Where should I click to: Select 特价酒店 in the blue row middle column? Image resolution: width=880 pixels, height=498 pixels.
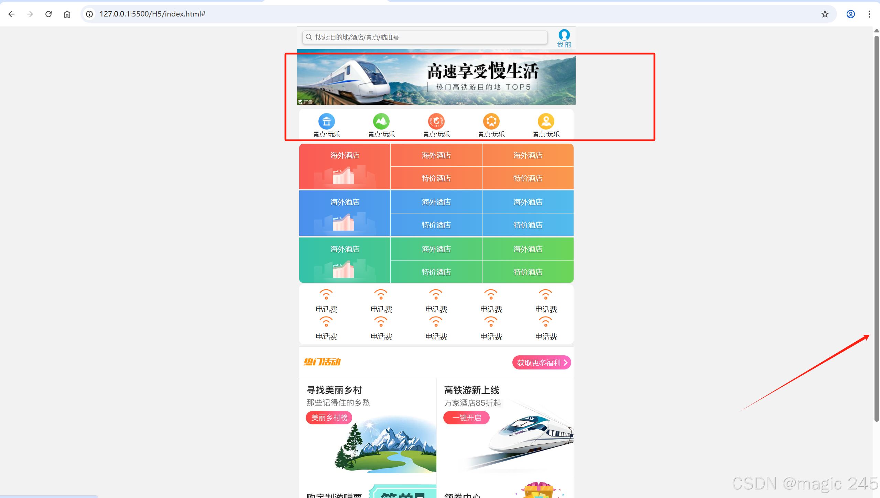coord(436,225)
